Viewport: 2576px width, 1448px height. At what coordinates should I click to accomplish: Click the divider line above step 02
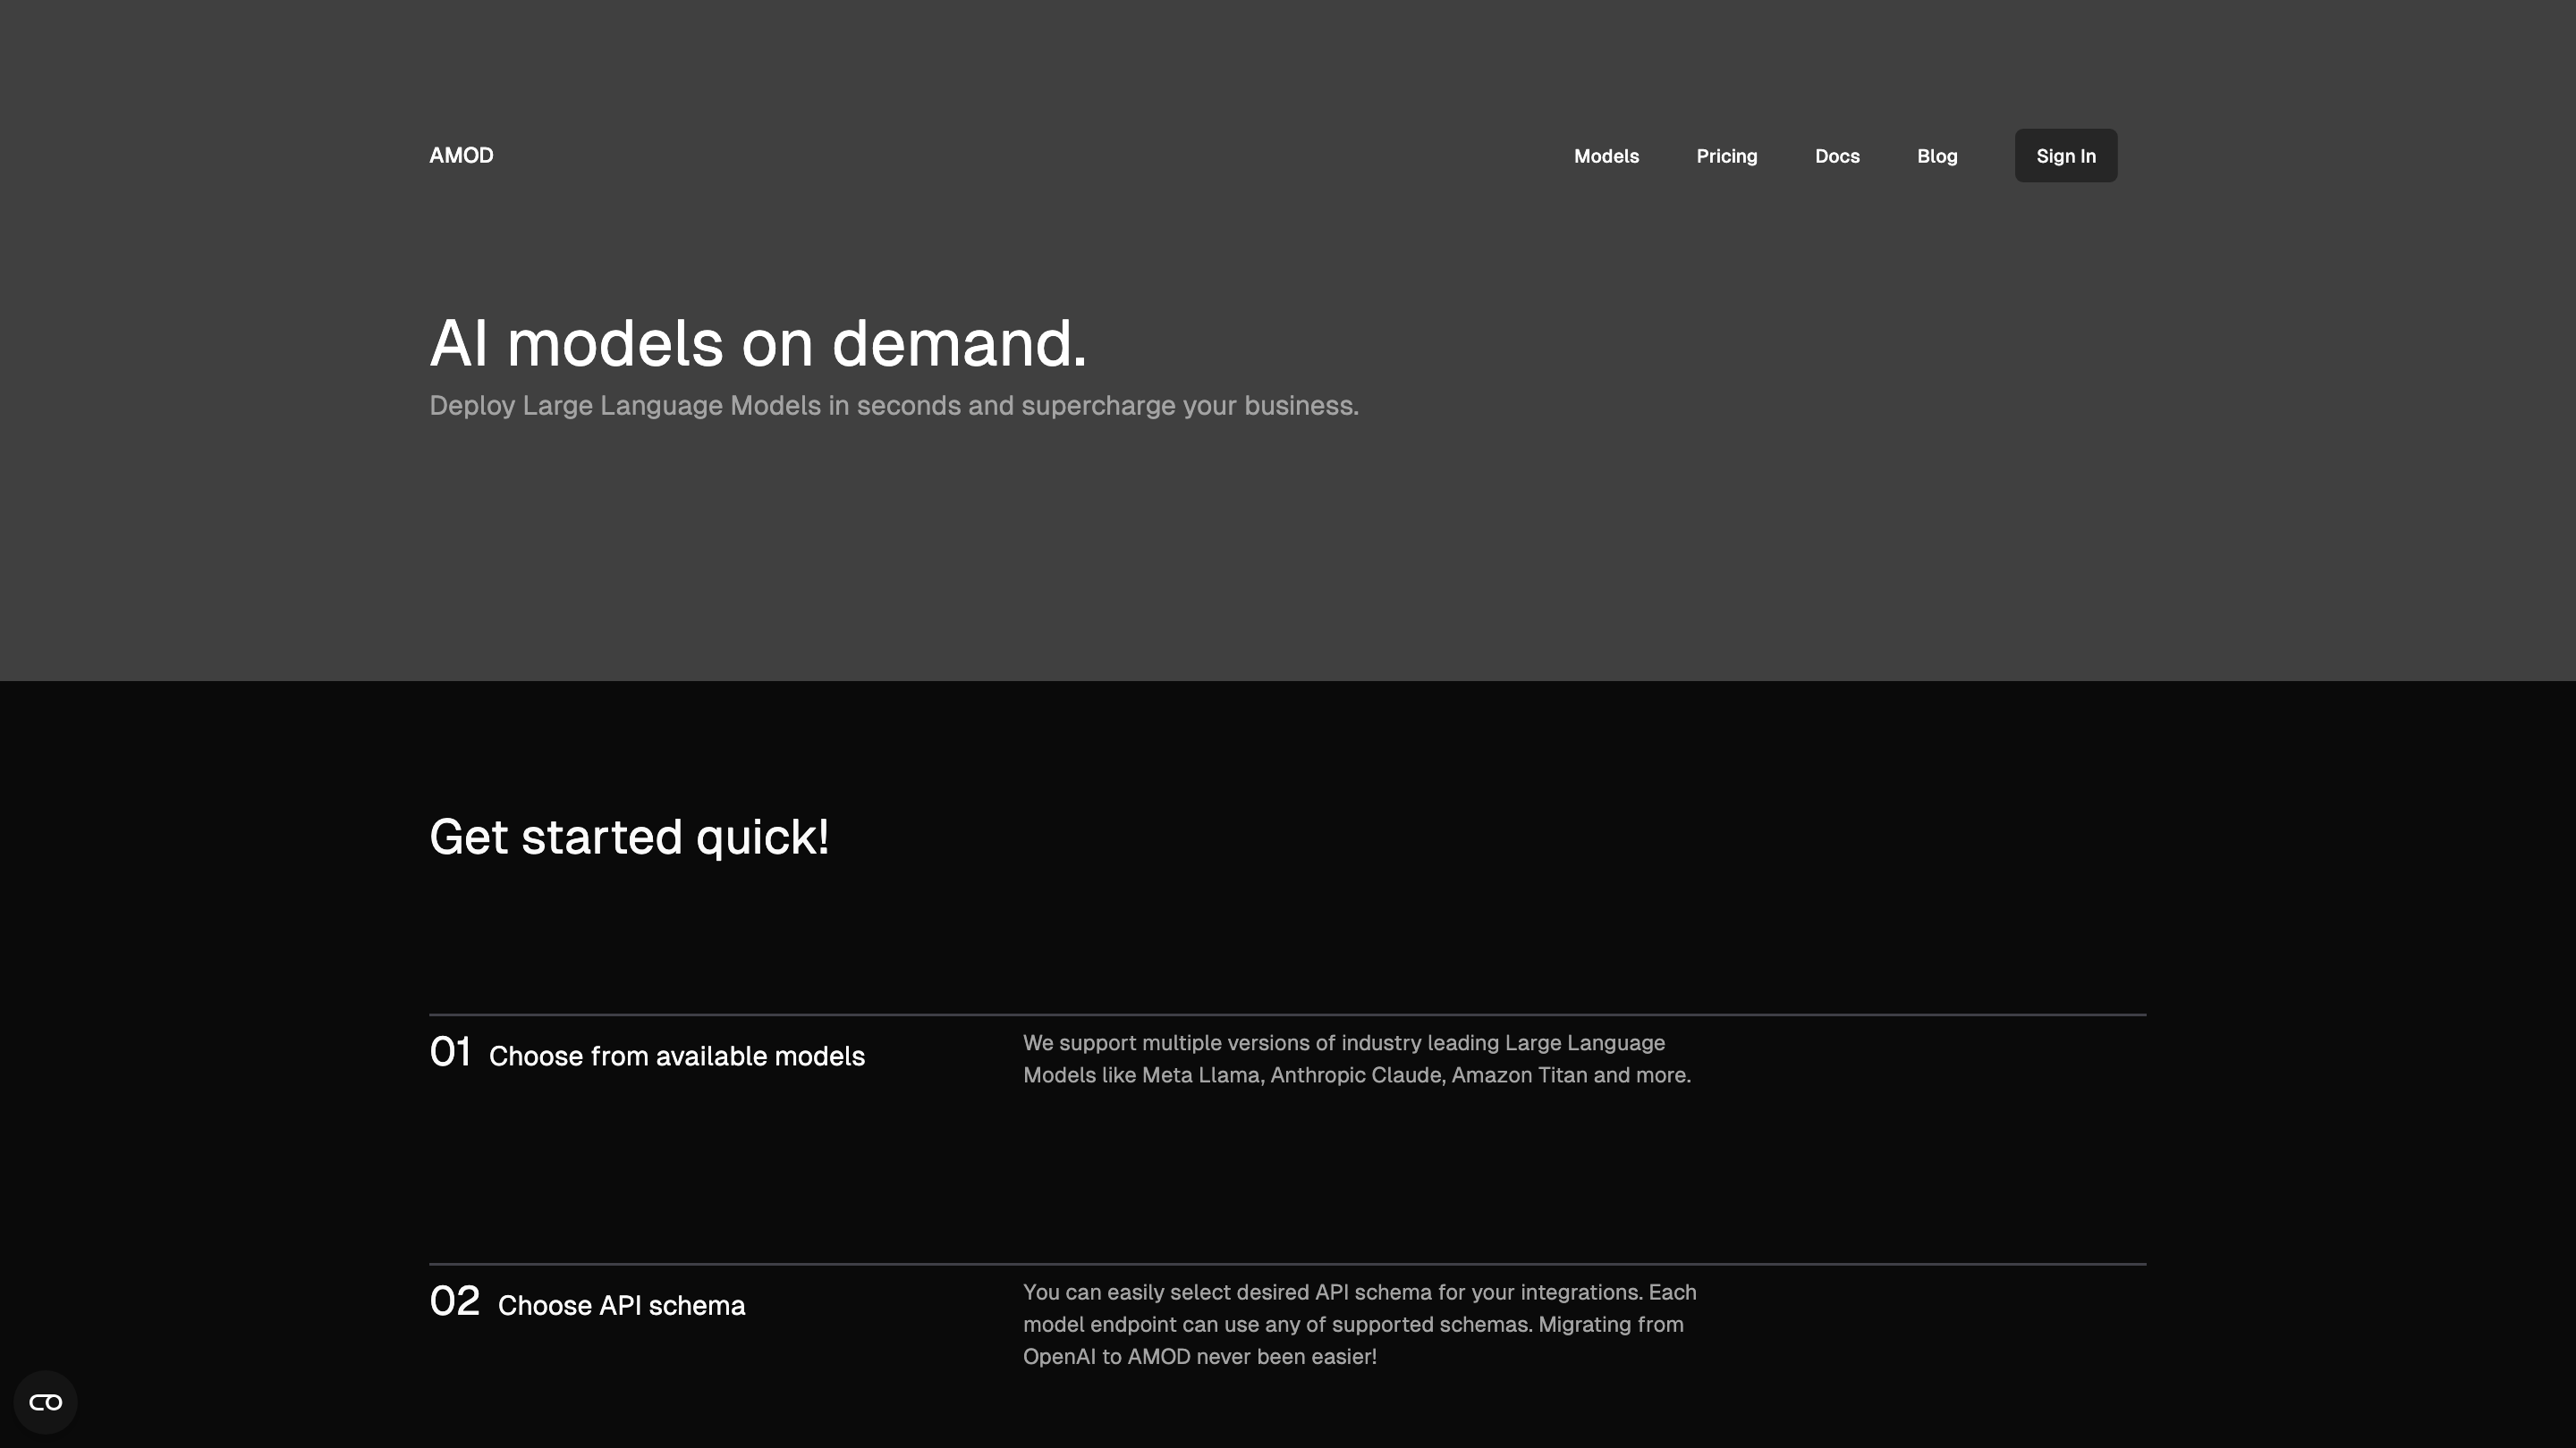coord(1287,1264)
